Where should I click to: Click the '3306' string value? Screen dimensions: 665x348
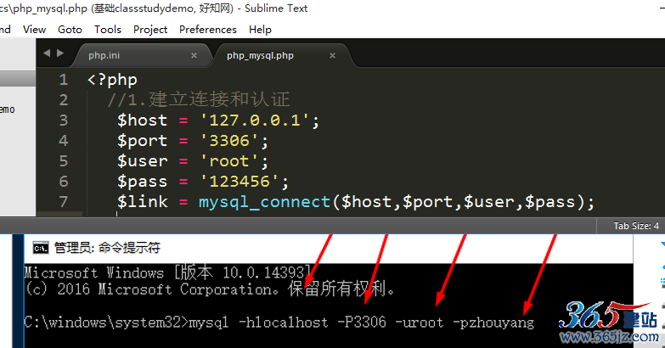229,141
